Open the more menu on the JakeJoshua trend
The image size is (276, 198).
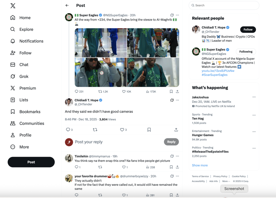pos(254,97)
